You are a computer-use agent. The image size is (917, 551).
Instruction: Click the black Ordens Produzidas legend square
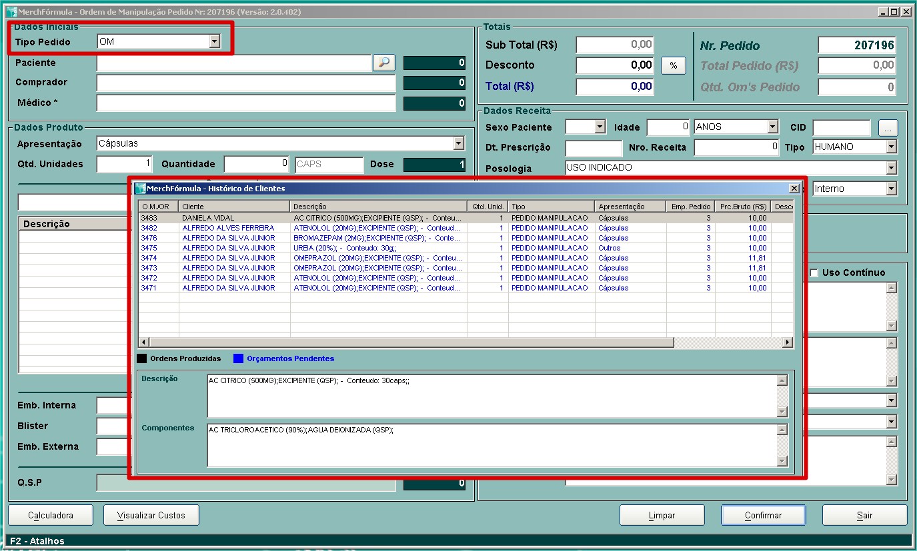tap(141, 358)
